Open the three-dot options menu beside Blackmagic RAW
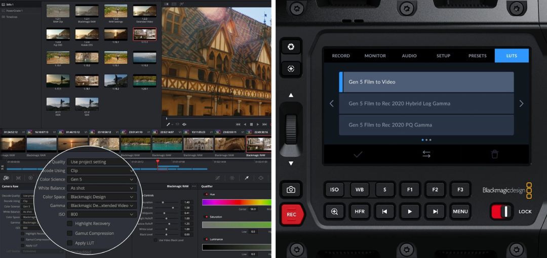This screenshot has height=258, width=547. [194, 186]
